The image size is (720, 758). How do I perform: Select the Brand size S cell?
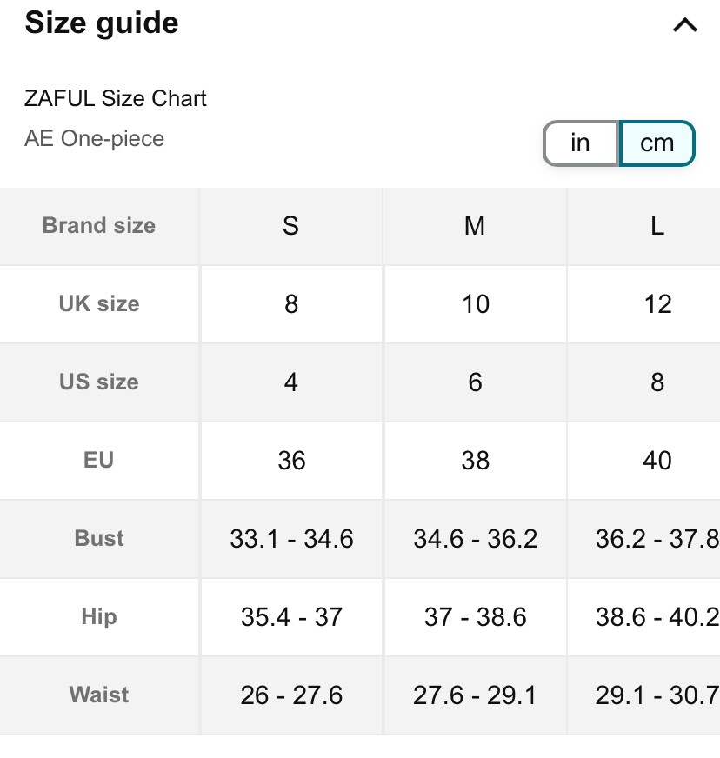coord(291,226)
